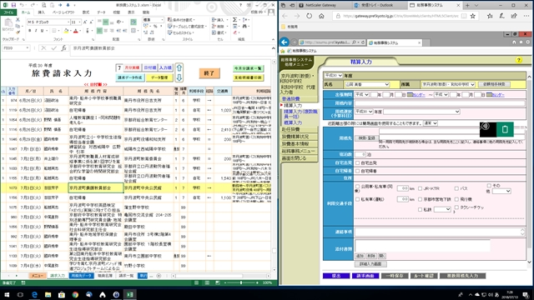
Task: Open the budget item dropdown after 年度
Action: pyautogui.click(x=421, y=112)
